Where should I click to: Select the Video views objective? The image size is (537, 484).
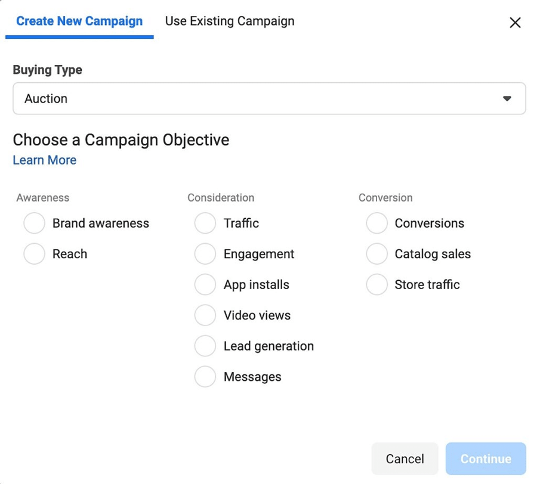(x=205, y=315)
